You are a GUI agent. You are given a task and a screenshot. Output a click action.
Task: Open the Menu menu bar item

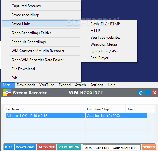8,85
